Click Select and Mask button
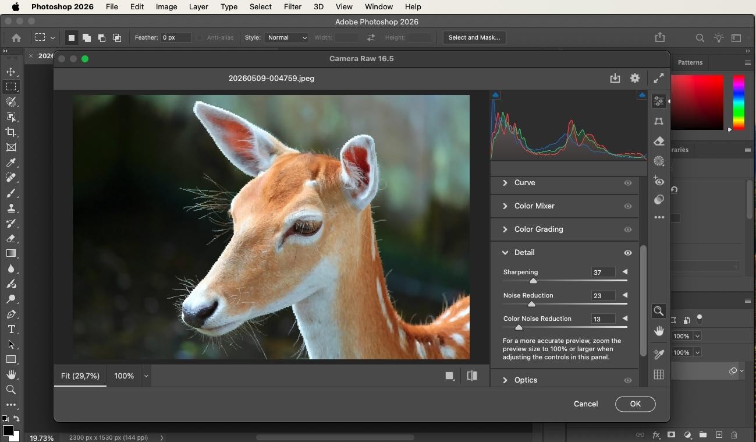The width and height of the screenshot is (756, 442). (474, 37)
